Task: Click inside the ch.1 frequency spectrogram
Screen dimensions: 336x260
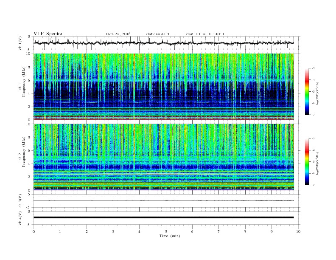Action: coord(164,87)
